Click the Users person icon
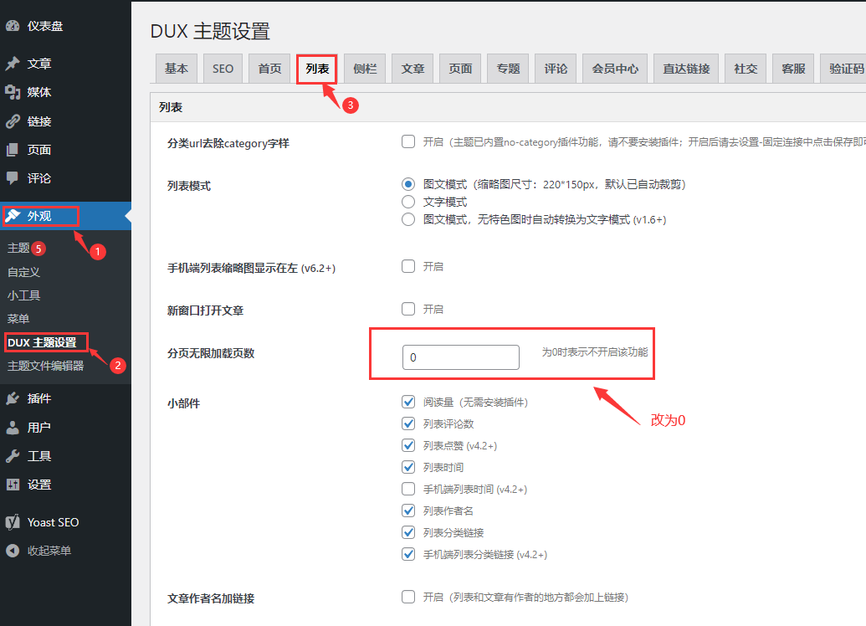866x626 pixels. pyautogui.click(x=13, y=427)
